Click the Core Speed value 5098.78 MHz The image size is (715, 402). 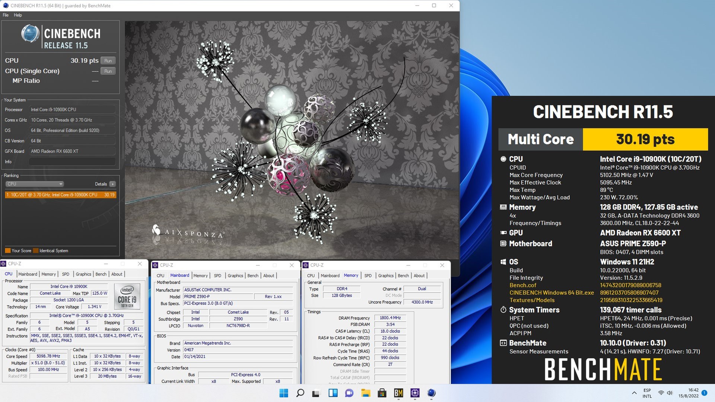tap(48, 356)
